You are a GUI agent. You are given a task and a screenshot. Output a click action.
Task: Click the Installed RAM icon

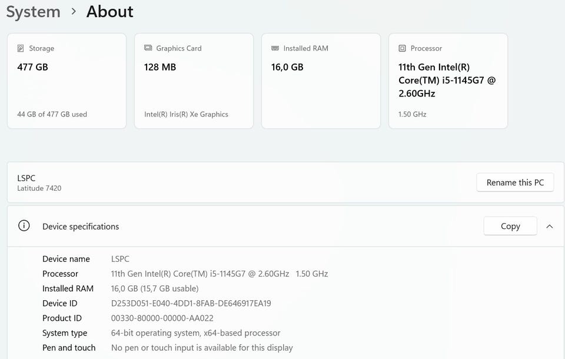pos(275,48)
